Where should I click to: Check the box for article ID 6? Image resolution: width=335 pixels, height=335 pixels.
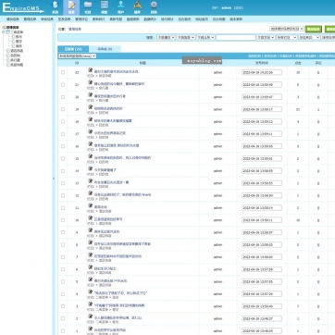point(63,269)
